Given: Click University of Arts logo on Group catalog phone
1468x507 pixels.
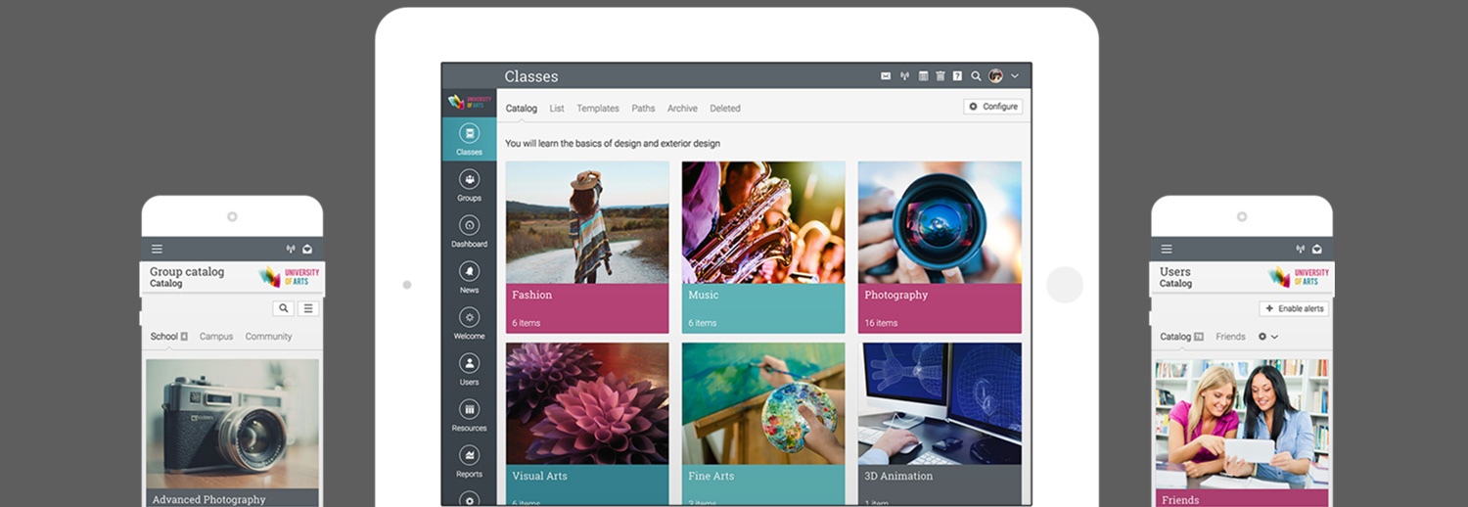Looking at the screenshot, I should click(x=289, y=277).
